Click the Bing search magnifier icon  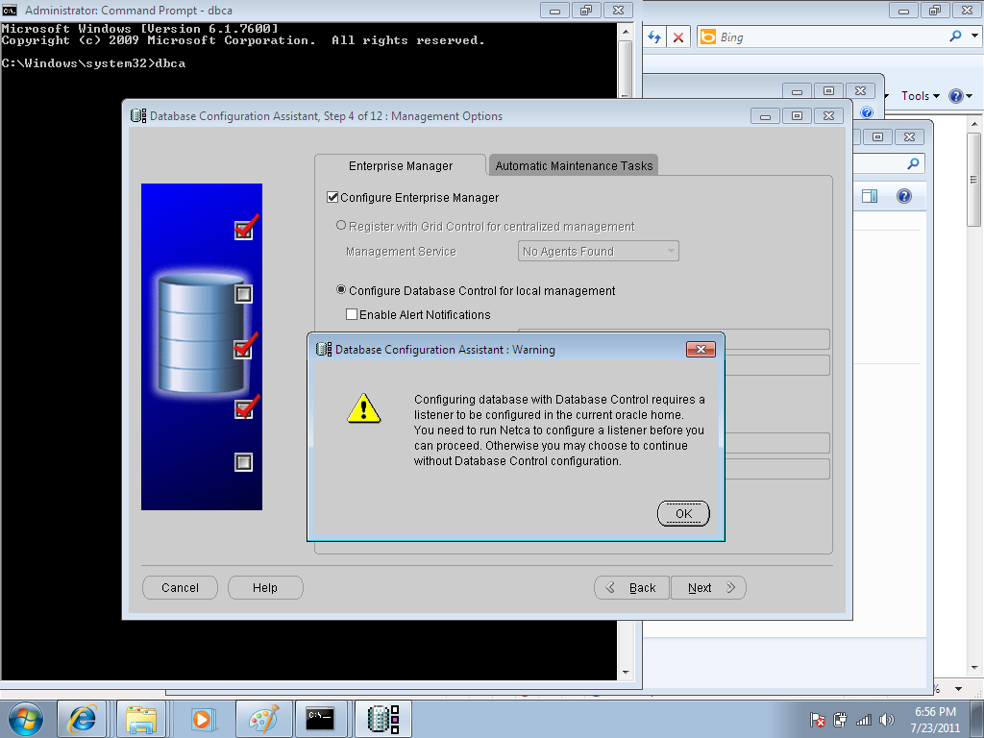point(955,37)
